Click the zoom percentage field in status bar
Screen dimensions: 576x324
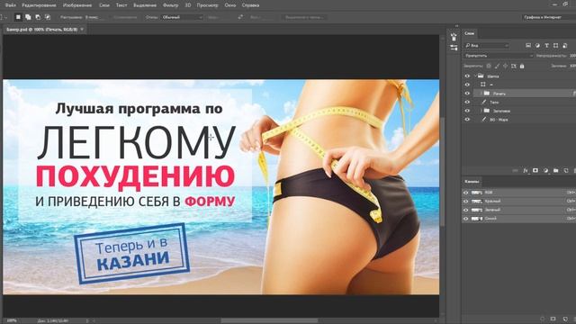12,320
